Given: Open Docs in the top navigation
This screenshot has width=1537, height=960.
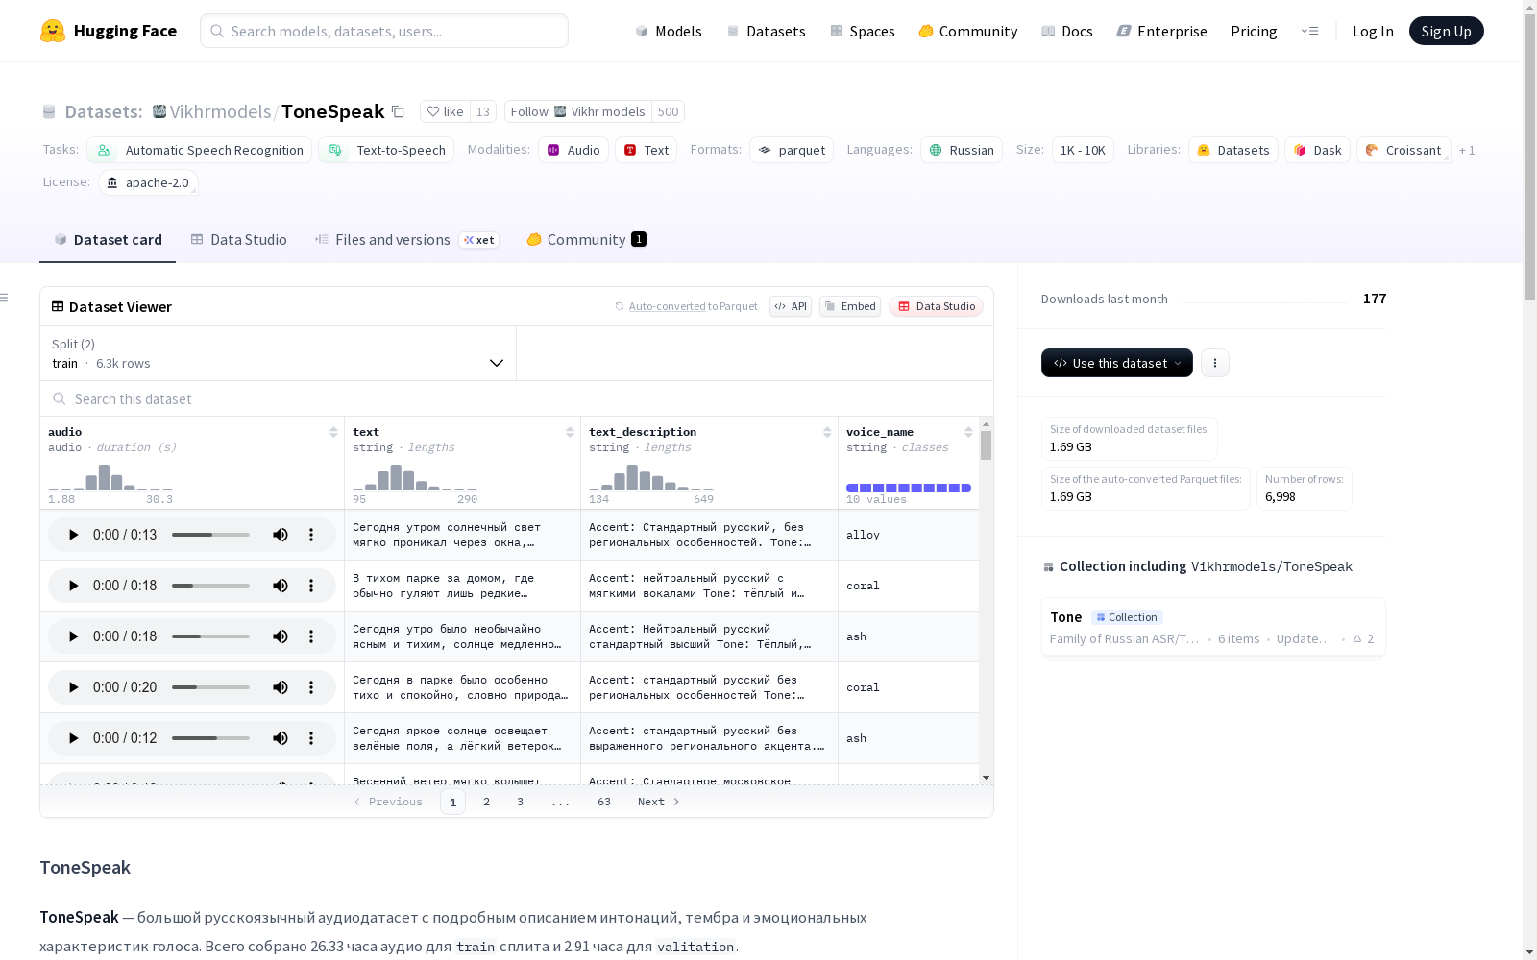Looking at the screenshot, I should coord(1067,31).
